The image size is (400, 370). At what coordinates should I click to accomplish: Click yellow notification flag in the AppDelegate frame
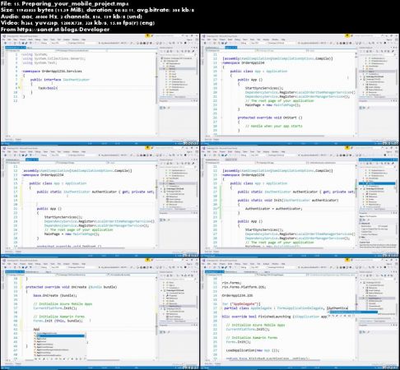pyautogui.click(x=347, y=260)
